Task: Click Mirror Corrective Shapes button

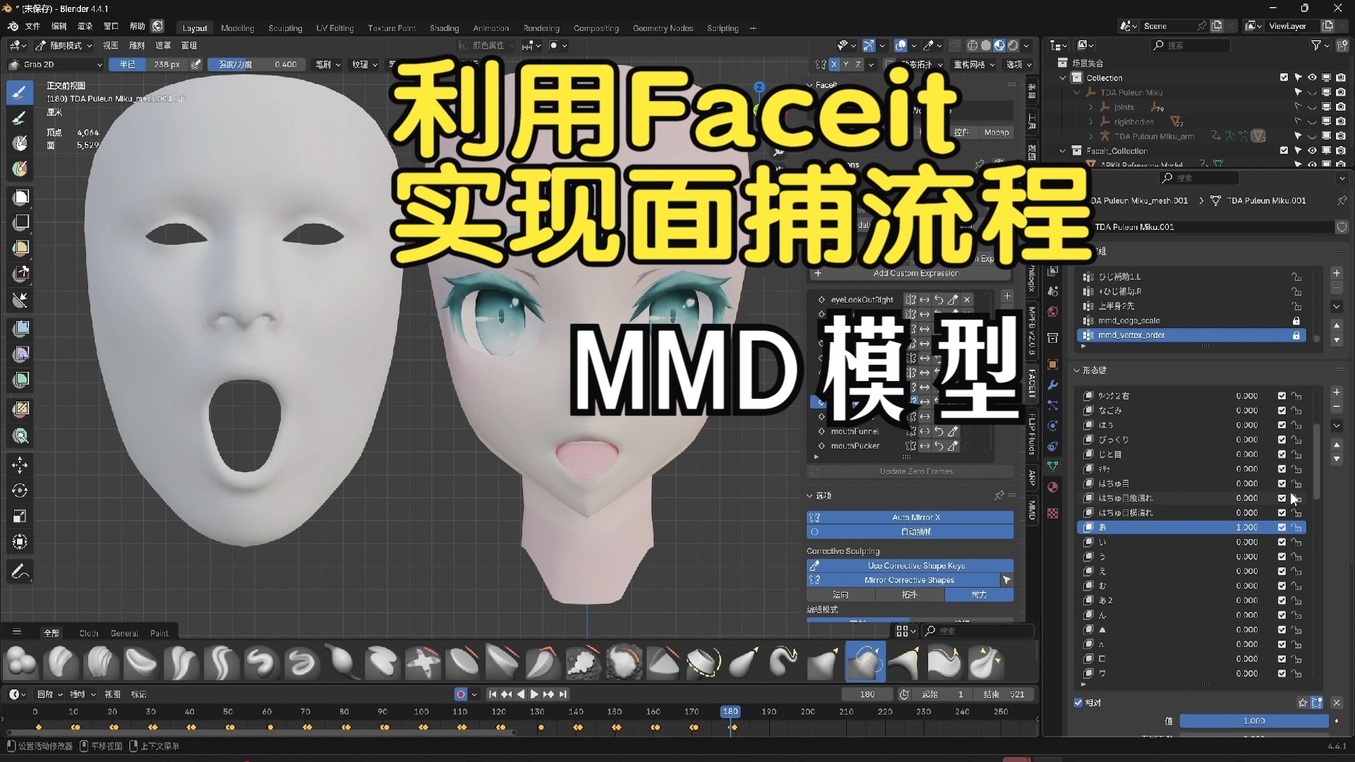Action: tap(903, 580)
